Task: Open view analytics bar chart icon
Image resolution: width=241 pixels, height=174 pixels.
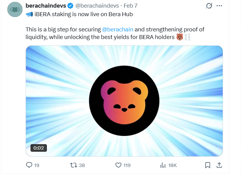Action: coord(163,165)
